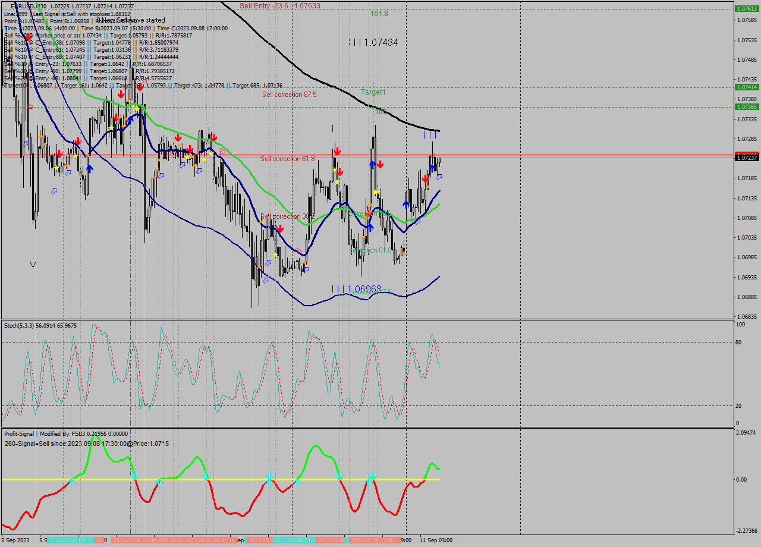
Task: Click the 'Time A:2023.09.06 14:00:00' info line
Action: coord(39,28)
